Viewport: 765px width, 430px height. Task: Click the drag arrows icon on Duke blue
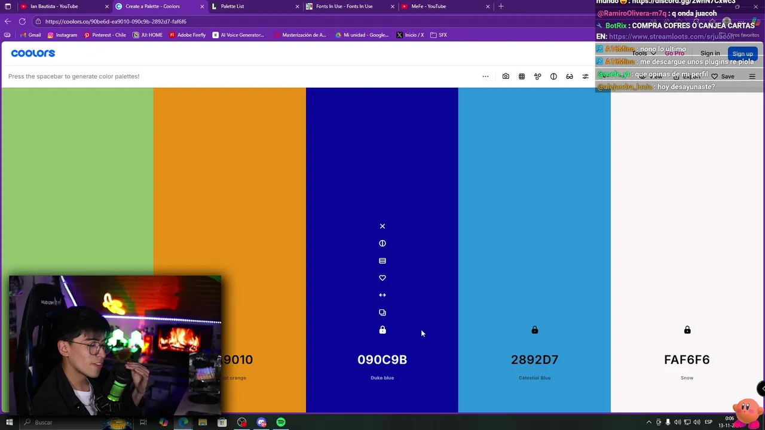pos(382,295)
